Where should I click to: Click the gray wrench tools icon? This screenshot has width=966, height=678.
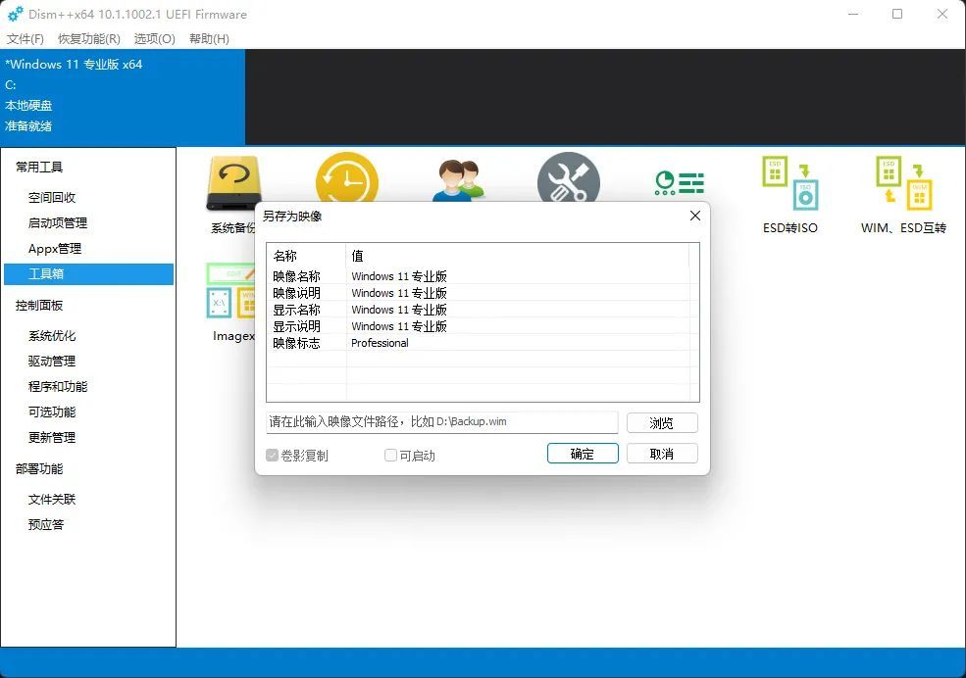click(x=569, y=181)
